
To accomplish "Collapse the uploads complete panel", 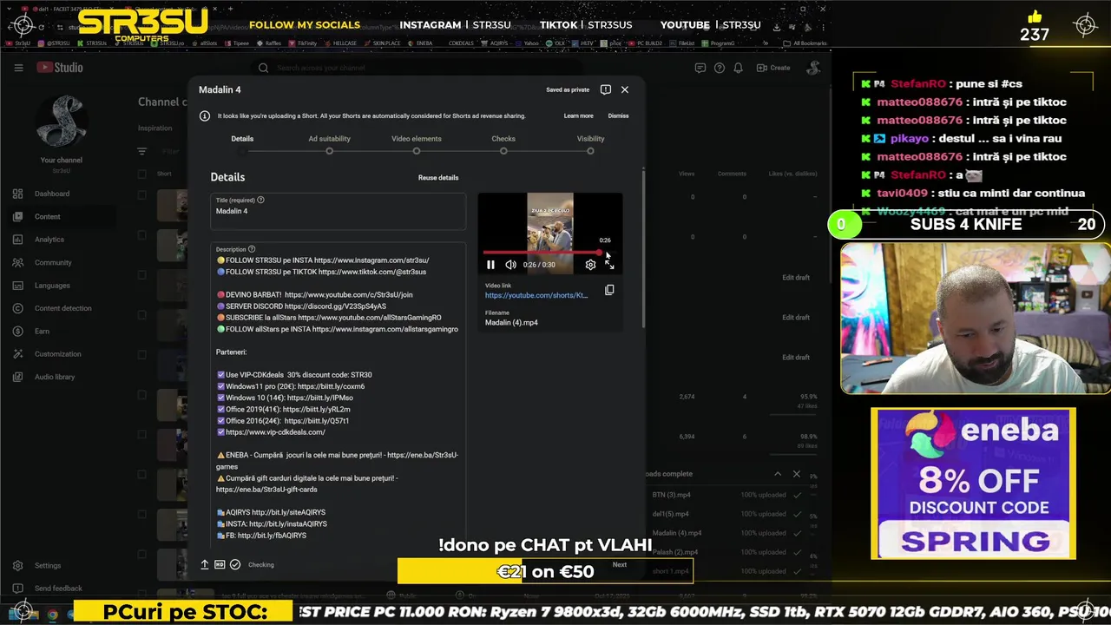I will tap(778, 474).
